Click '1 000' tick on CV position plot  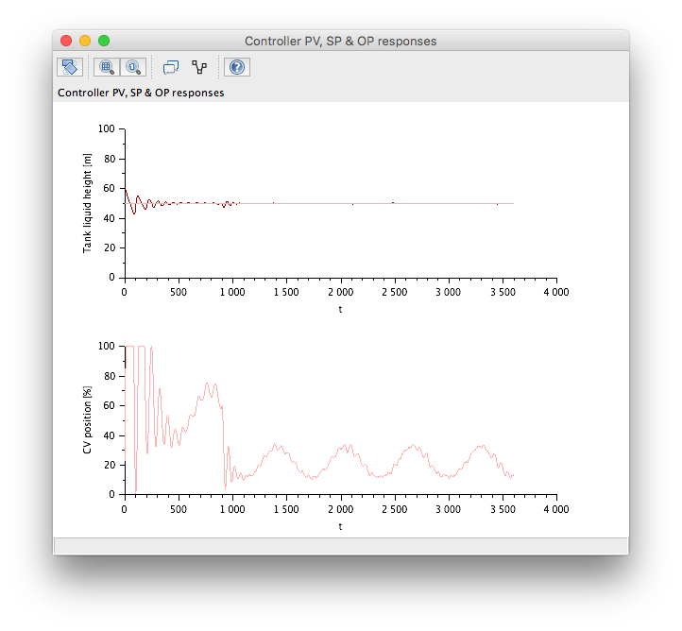click(232, 510)
